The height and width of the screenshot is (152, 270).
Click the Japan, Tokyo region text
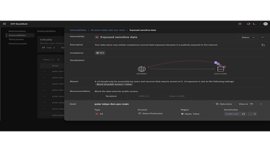tap(192, 114)
